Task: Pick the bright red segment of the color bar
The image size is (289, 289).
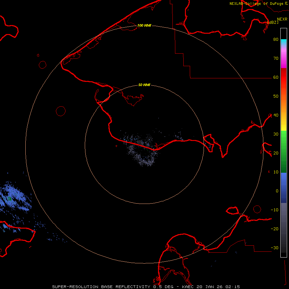Action: [284, 79]
